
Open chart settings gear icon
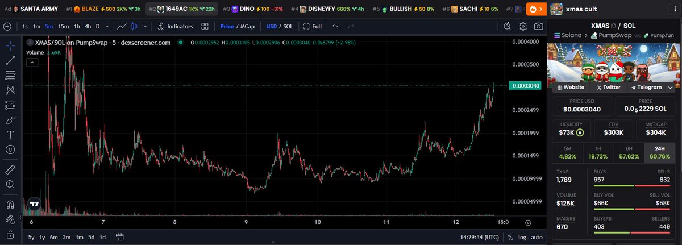[x=523, y=26]
